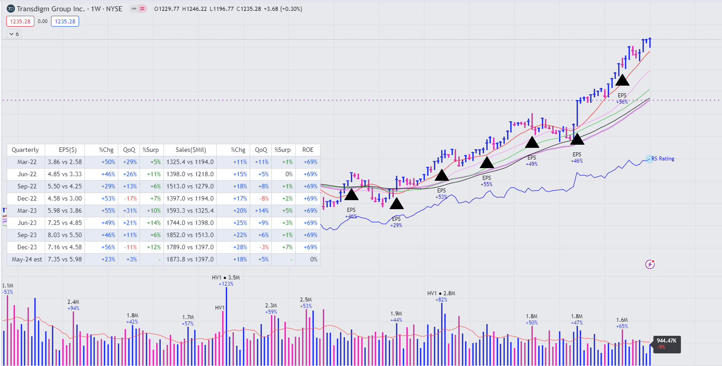Click the EPS +29% triangle earnings marker
Screen dimensions: 722x366
[396, 204]
